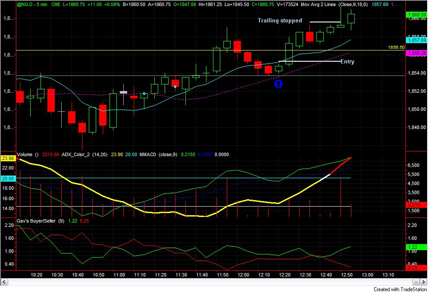Click the 1,850.00 right price axis label

pyautogui.click(x=416, y=109)
